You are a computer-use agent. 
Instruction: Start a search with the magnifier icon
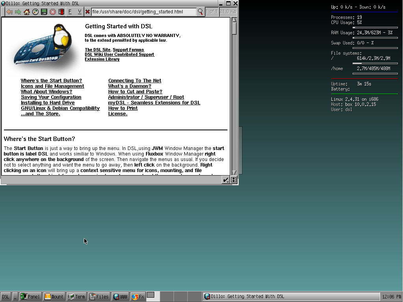click(x=200, y=12)
